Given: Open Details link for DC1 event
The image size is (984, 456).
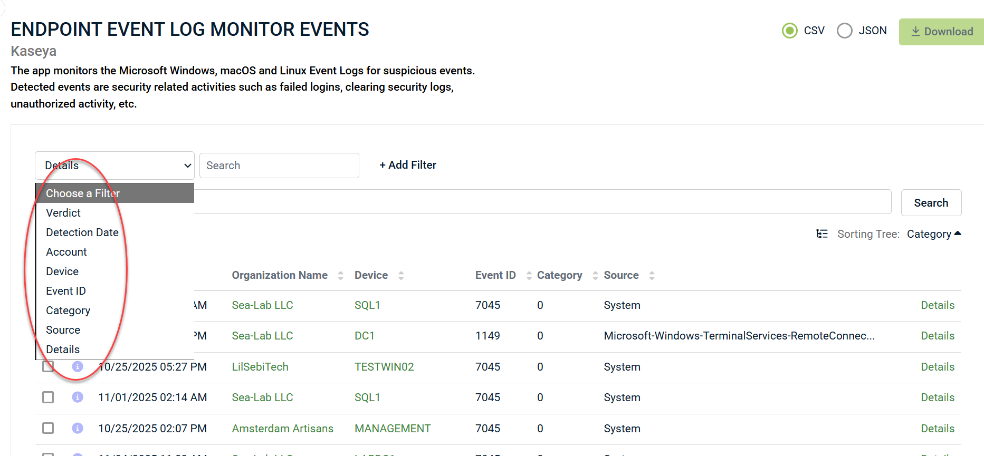Looking at the screenshot, I should click(x=937, y=336).
